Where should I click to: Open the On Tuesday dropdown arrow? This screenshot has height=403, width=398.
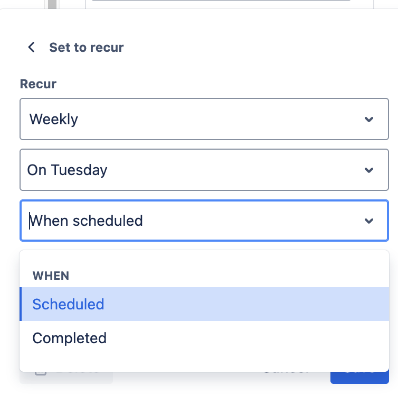point(369,170)
